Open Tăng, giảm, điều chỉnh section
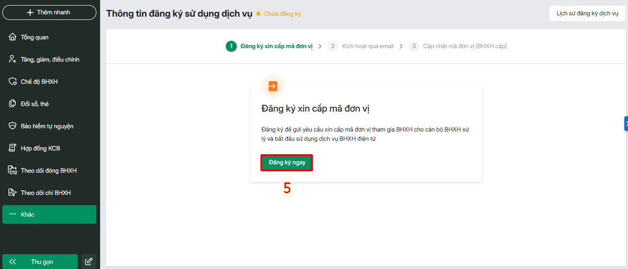Screen dimensions: 628x269 coord(50,59)
